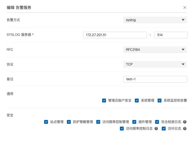Uncheck the 站点管理 checkbox
Screen dimensions: 192x148
(x=46, y=122)
